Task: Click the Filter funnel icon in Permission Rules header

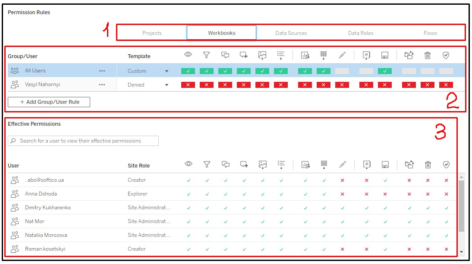Action: click(x=207, y=55)
